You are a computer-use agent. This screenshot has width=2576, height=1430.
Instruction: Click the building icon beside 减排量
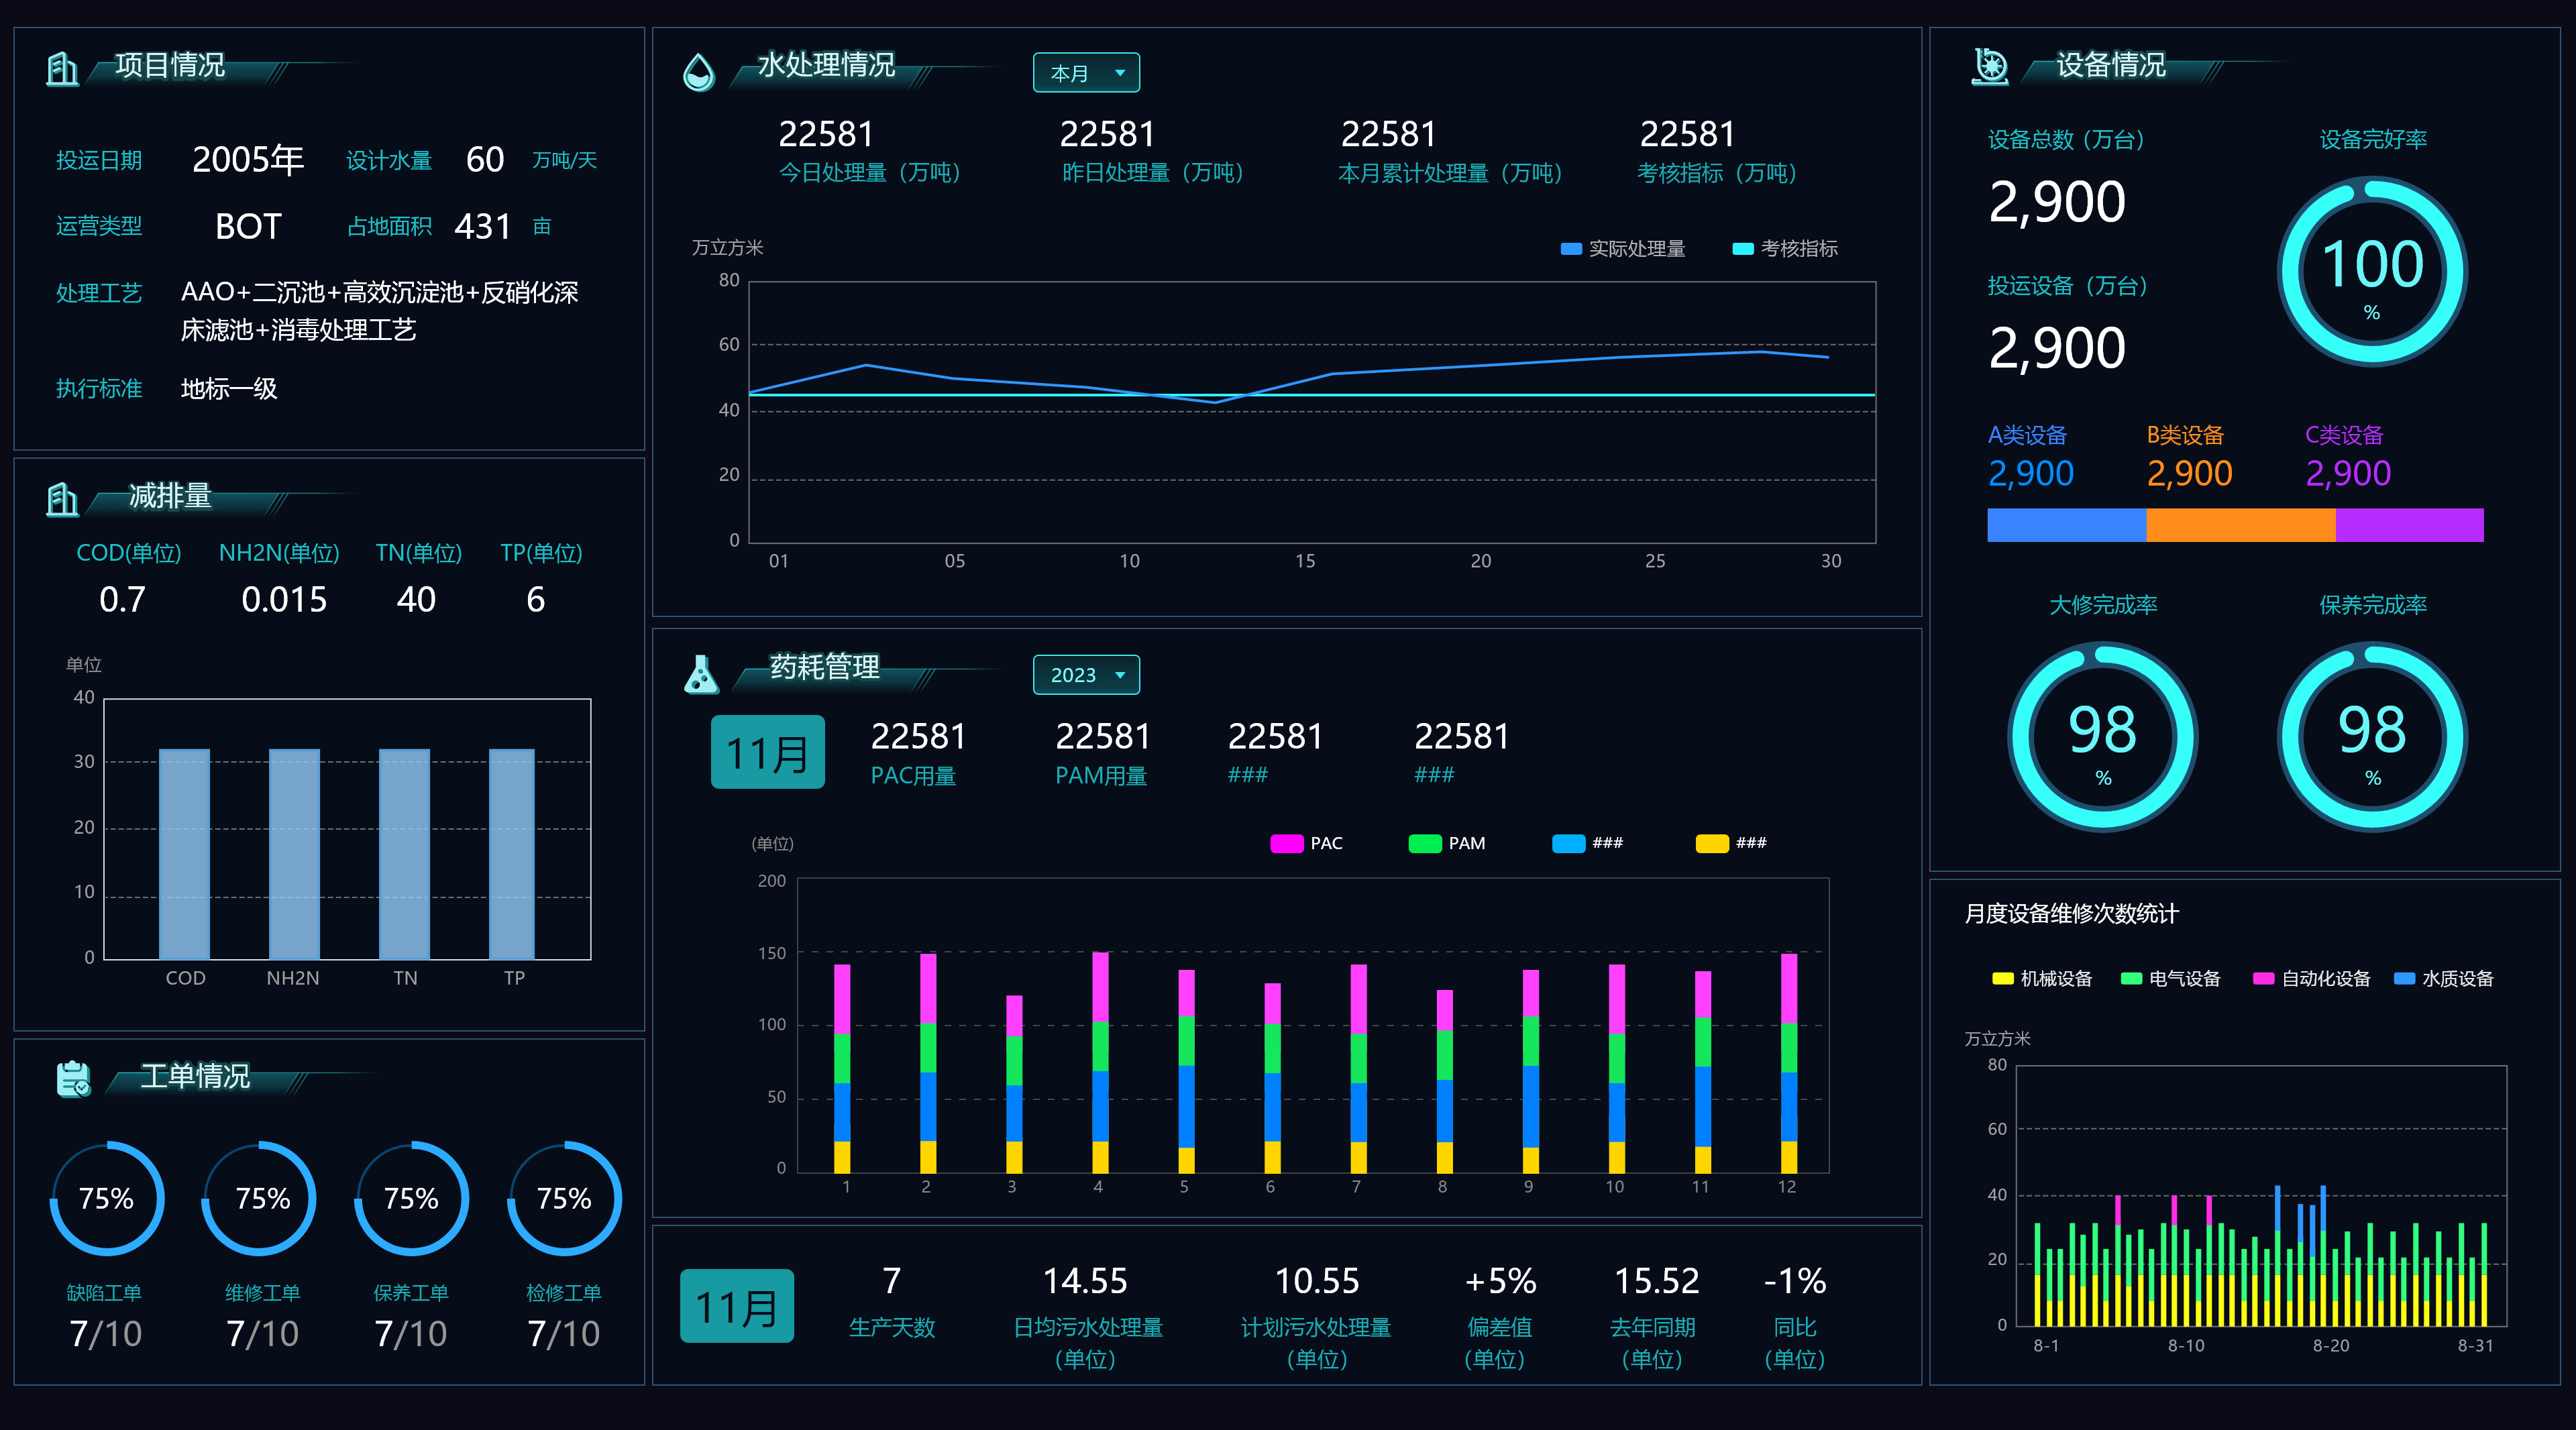[x=62, y=499]
